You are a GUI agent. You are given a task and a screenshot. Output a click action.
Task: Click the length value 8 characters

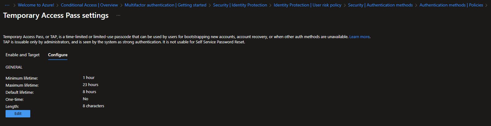[93, 106]
